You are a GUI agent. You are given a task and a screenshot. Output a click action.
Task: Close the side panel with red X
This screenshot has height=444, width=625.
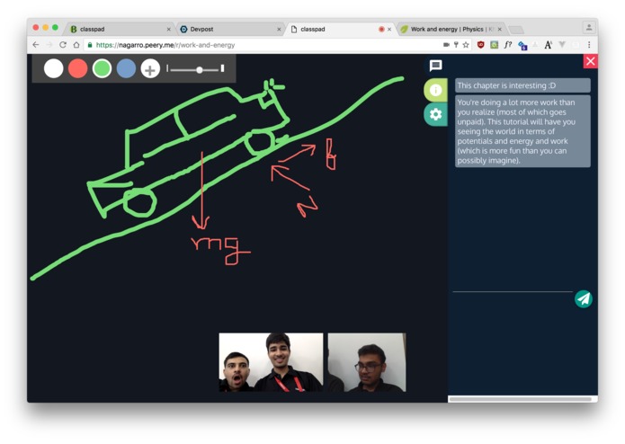coord(590,61)
